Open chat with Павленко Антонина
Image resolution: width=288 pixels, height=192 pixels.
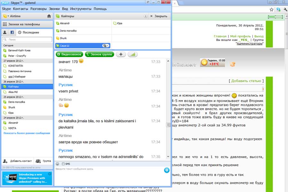[x=27, y=71]
